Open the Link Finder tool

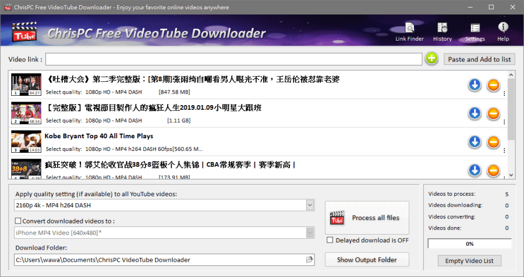[x=409, y=32]
